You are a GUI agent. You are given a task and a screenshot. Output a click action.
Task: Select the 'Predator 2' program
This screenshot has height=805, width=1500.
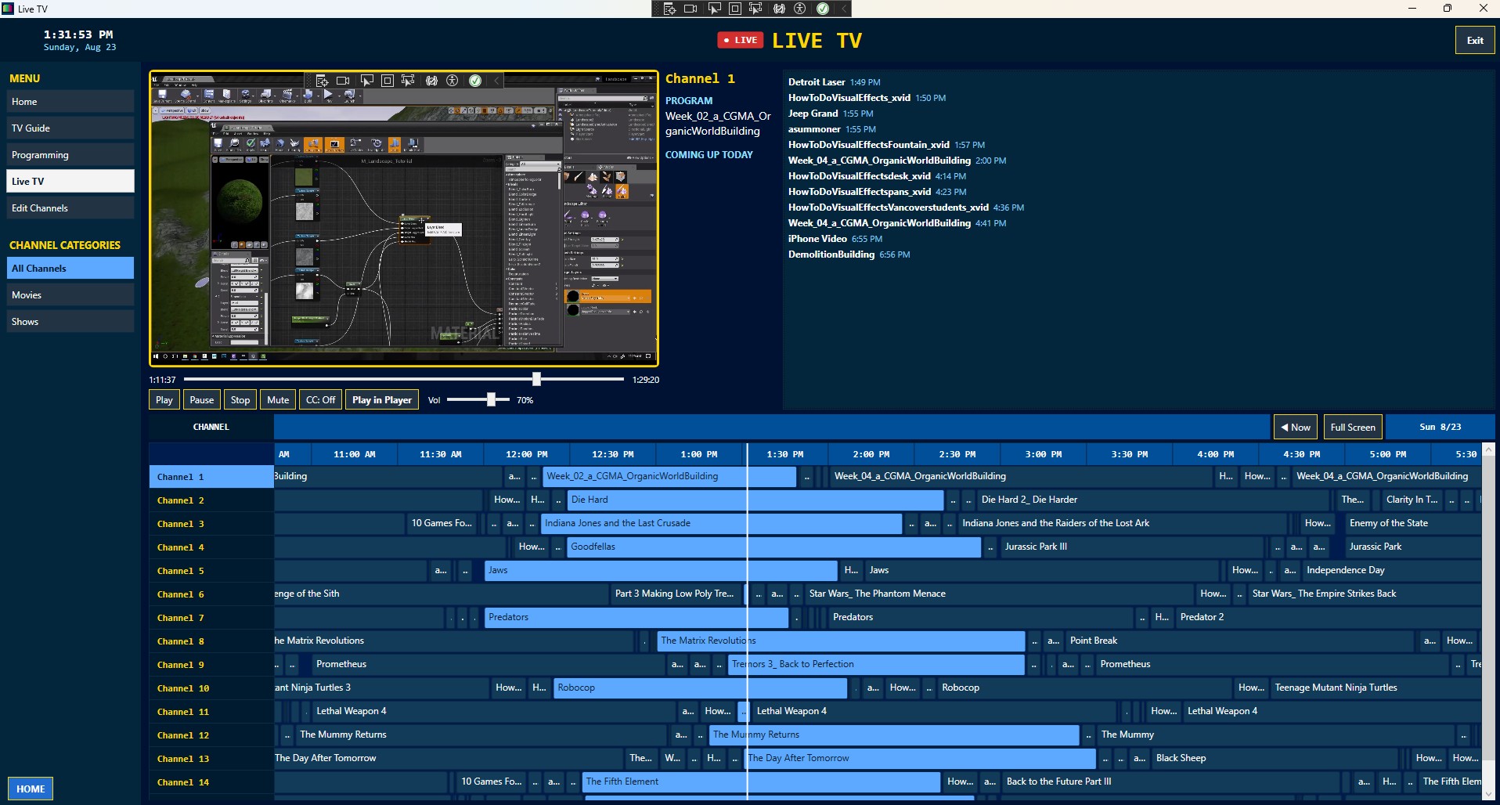click(1329, 617)
